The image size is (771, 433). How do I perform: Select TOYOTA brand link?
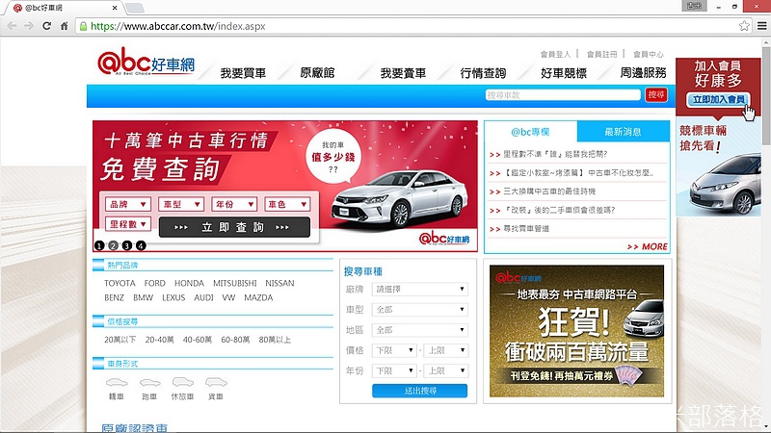coord(120,283)
